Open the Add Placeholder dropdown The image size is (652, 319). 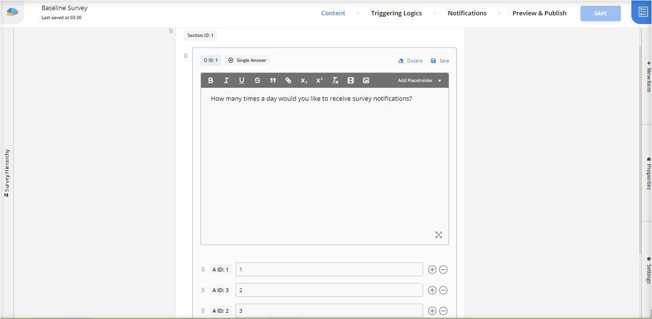click(419, 81)
